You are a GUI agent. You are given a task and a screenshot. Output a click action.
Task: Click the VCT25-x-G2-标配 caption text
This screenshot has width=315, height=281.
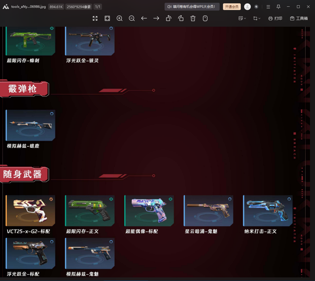(x=28, y=231)
